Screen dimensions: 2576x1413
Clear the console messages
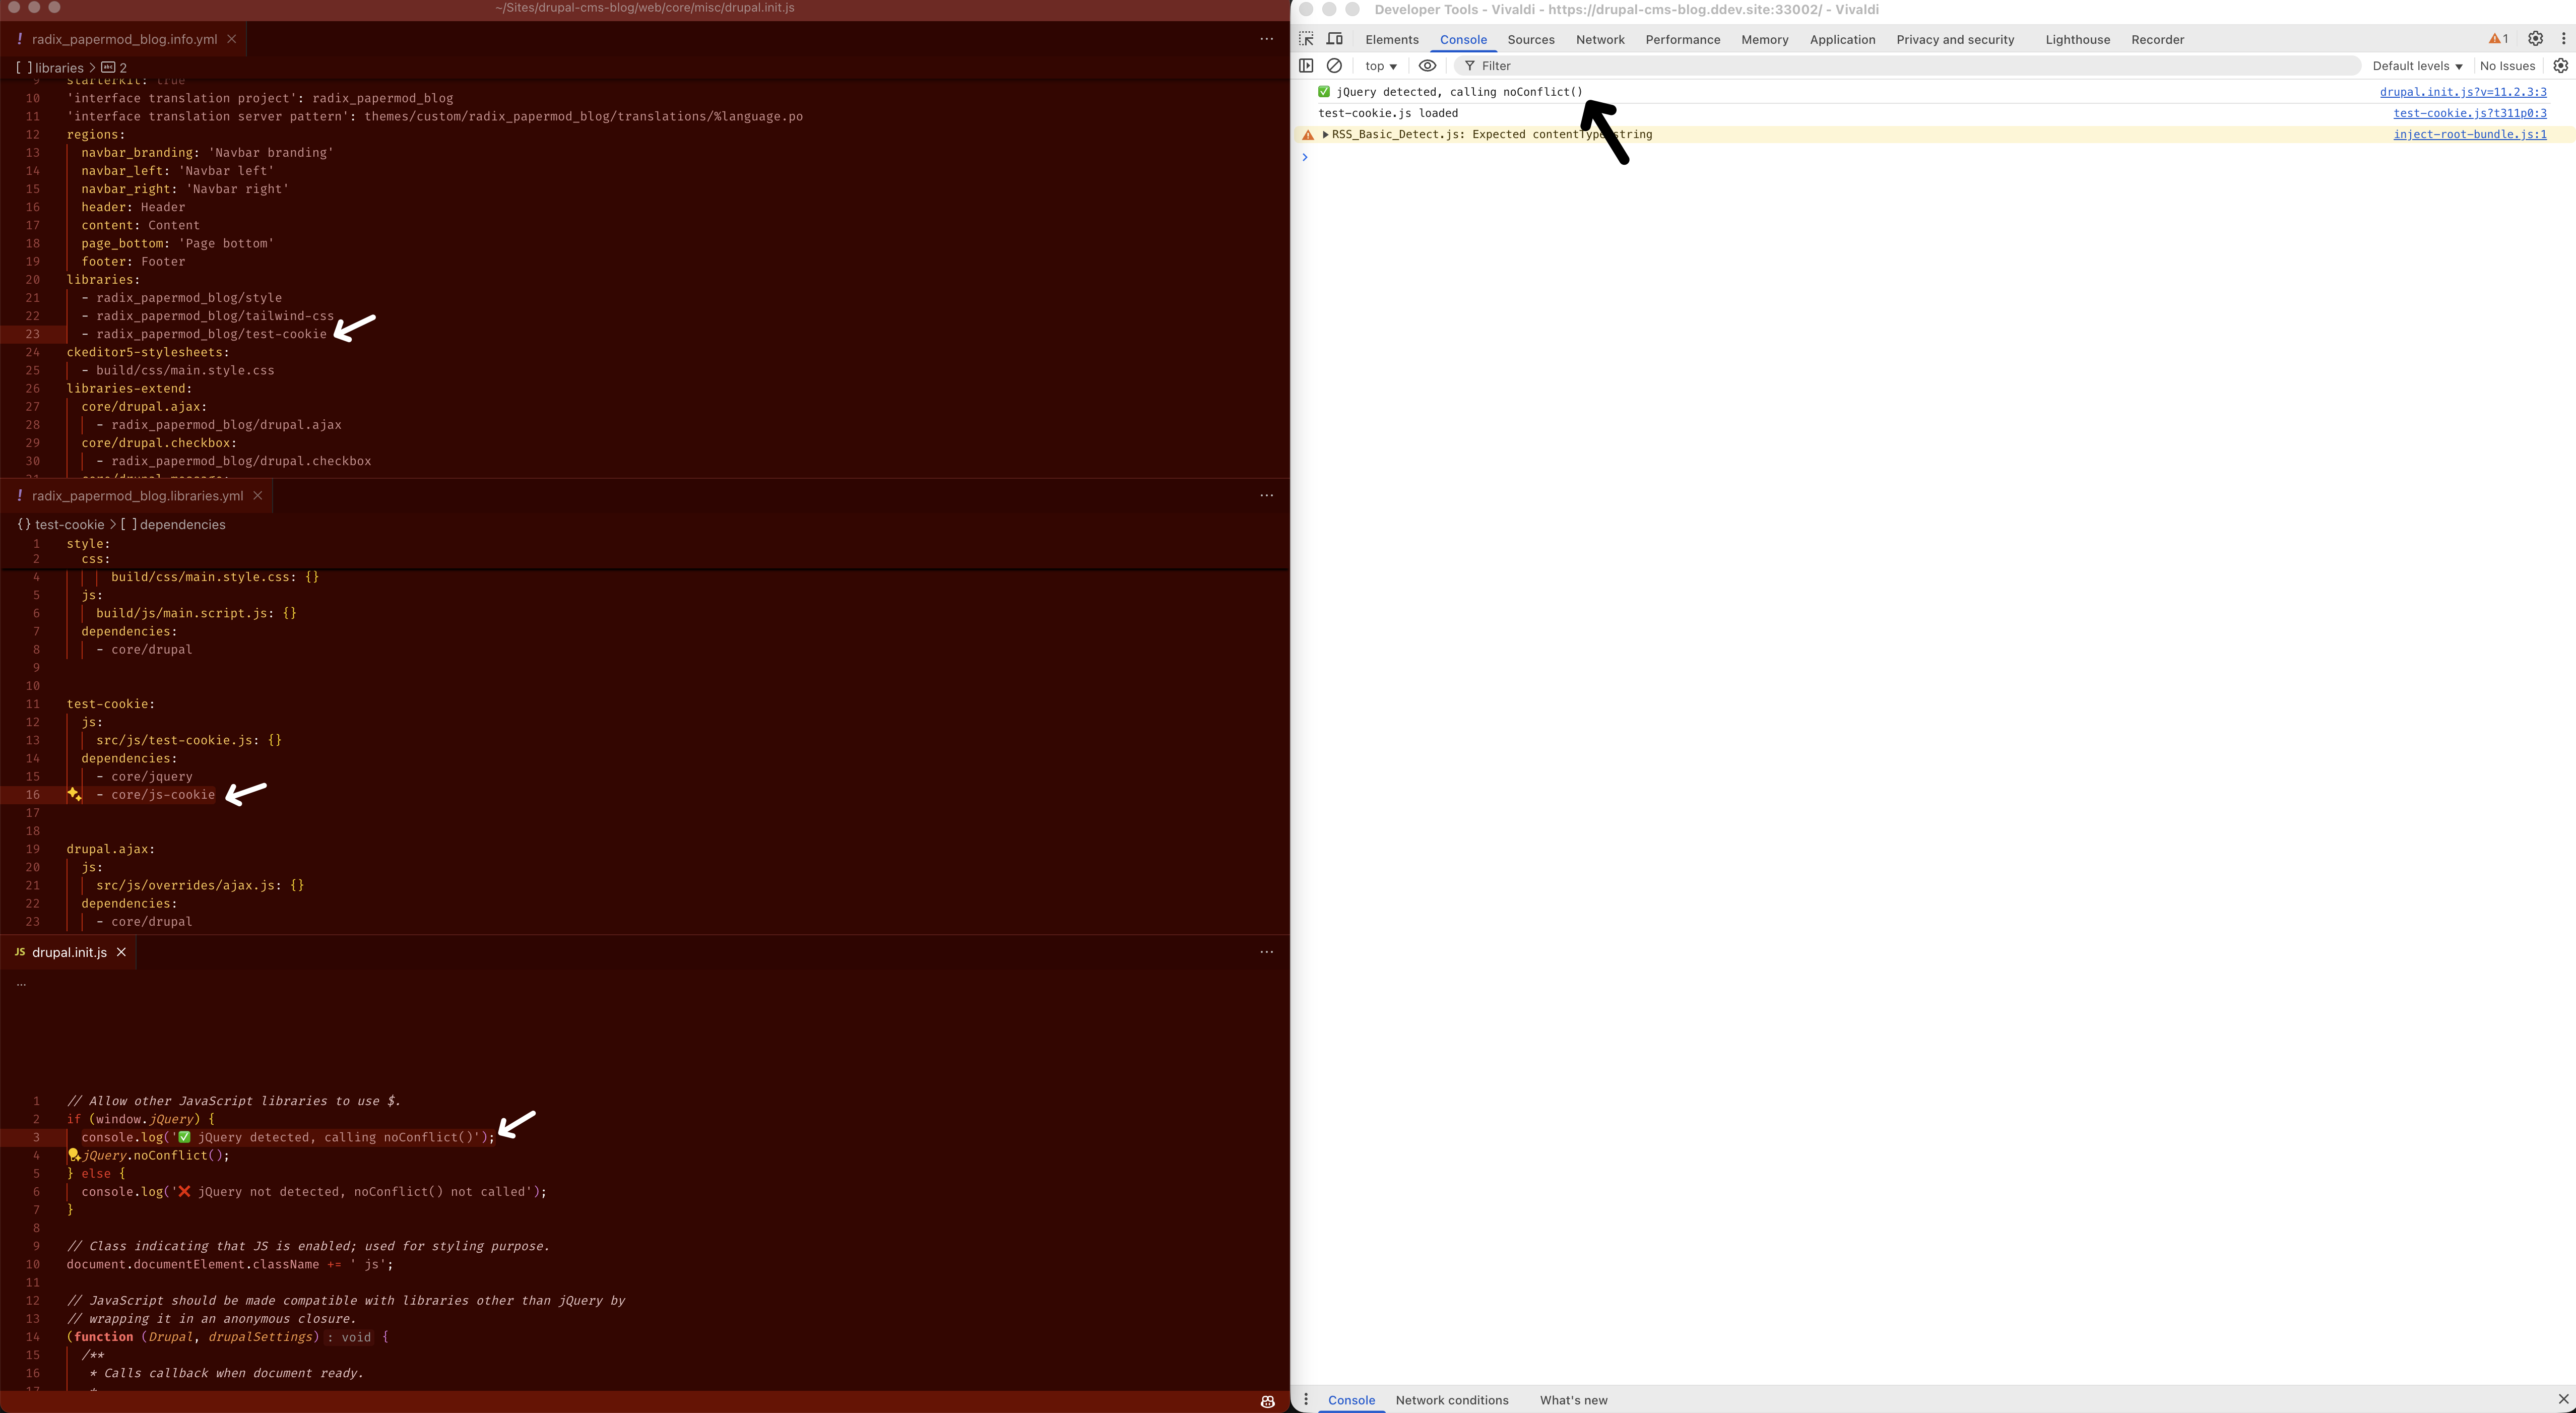click(x=1335, y=65)
